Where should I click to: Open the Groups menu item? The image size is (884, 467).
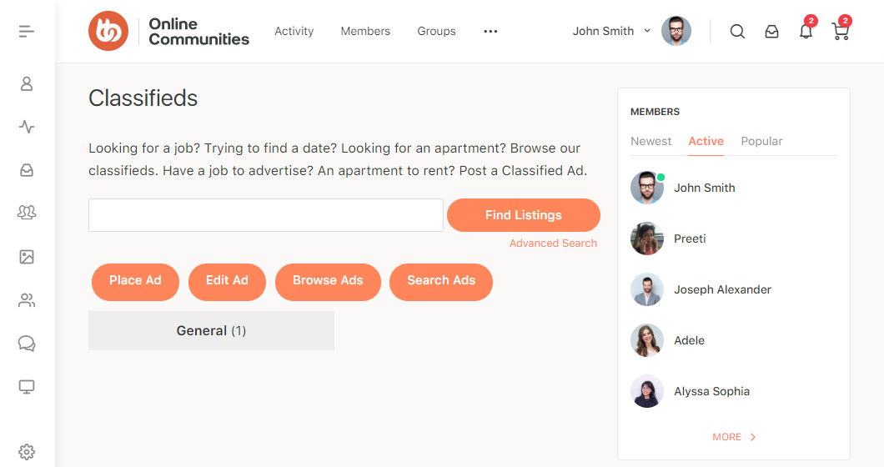coord(436,31)
